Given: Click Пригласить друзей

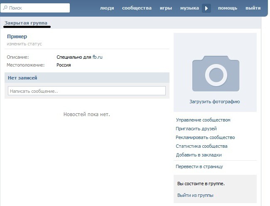Looking at the screenshot, I should click(196, 129).
